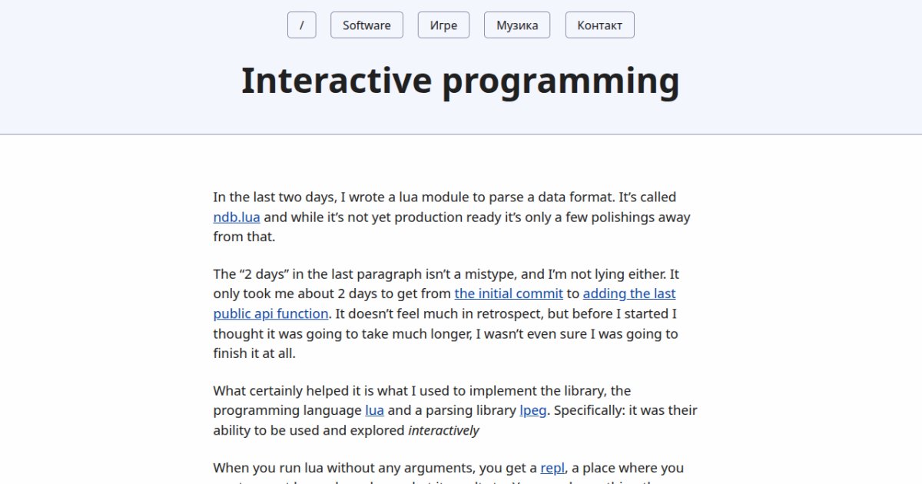Image resolution: width=922 pixels, height=484 pixels.
Task: Click the italic word "interactively"
Action: click(x=443, y=430)
